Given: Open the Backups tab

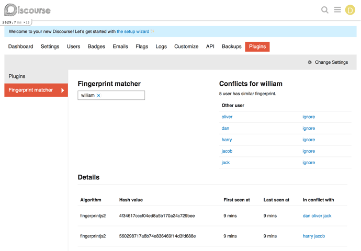Looking at the screenshot, I should 232,47.
